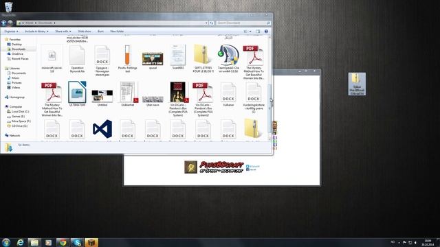This screenshot has width=440, height=247.
Task: Open Google Chrome from taskbar
Action: 63,242
